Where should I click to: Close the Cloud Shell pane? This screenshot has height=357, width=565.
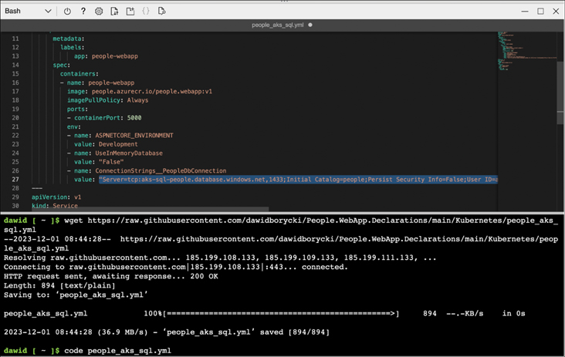point(556,12)
